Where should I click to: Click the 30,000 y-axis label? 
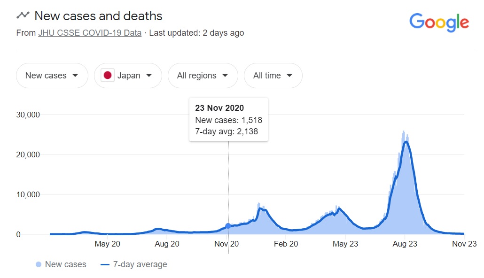pyautogui.click(x=28, y=115)
